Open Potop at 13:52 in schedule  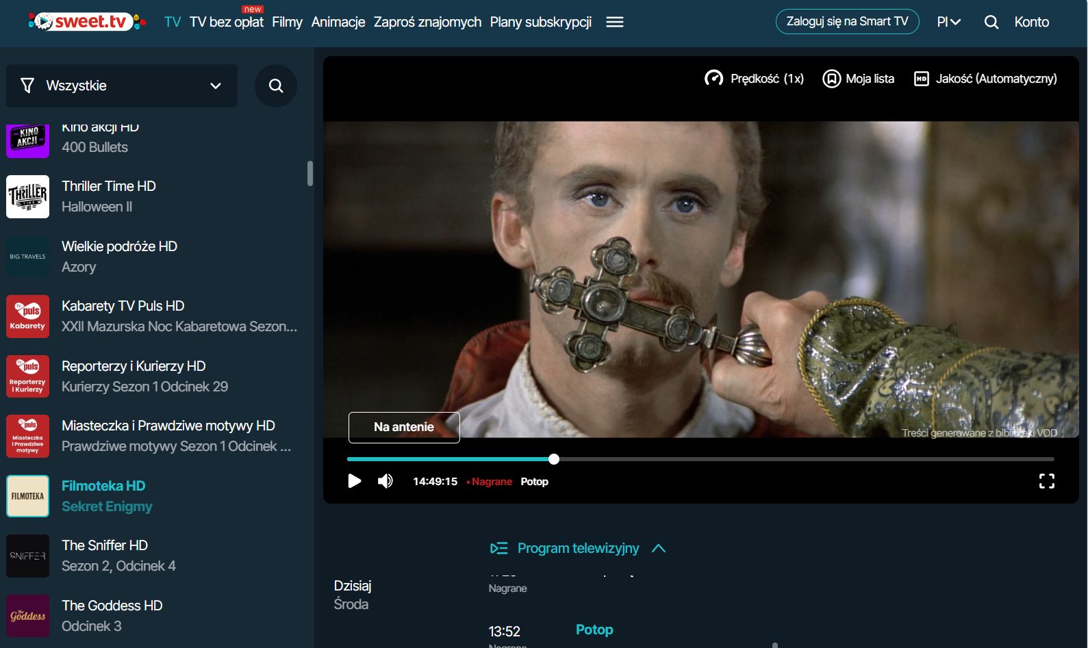[594, 630]
